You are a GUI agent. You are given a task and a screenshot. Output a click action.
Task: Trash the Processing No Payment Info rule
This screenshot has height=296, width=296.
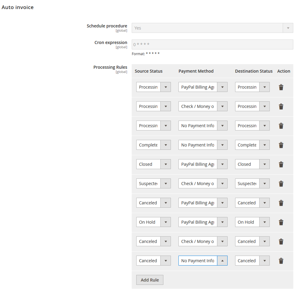pyautogui.click(x=281, y=126)
